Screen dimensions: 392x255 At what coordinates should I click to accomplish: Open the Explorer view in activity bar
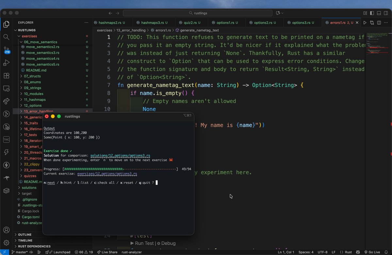click(x=6, y=24)
